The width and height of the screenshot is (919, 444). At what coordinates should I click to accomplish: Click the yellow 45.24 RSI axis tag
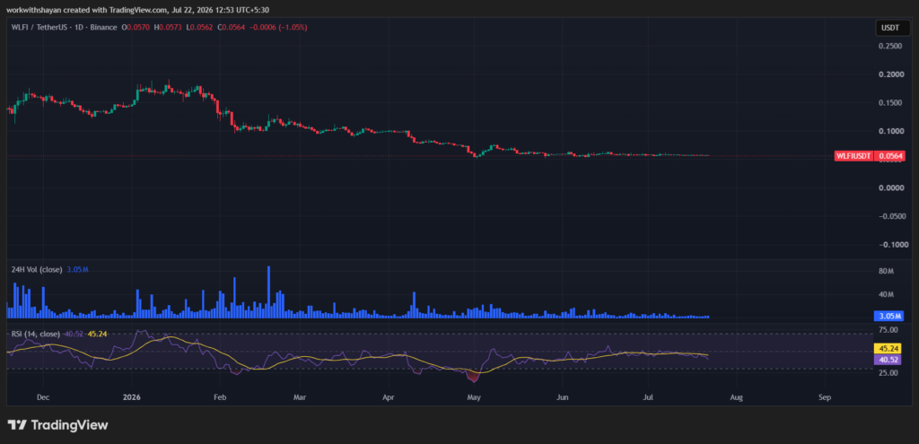pos(889,349)
